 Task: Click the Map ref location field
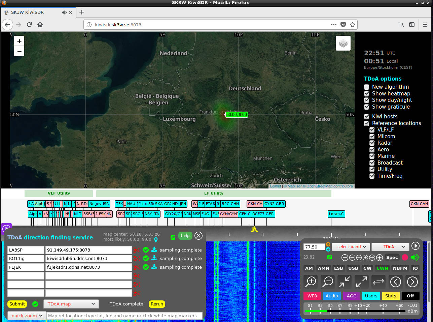click(x=124, y=316)
